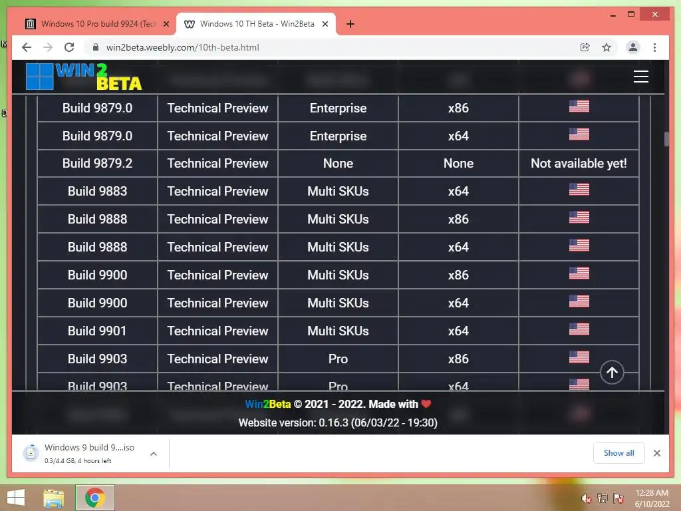Open the Chrome profile avatar
Image resolution: width=681 pixels, height=511 pixels.
click(633, 47)
